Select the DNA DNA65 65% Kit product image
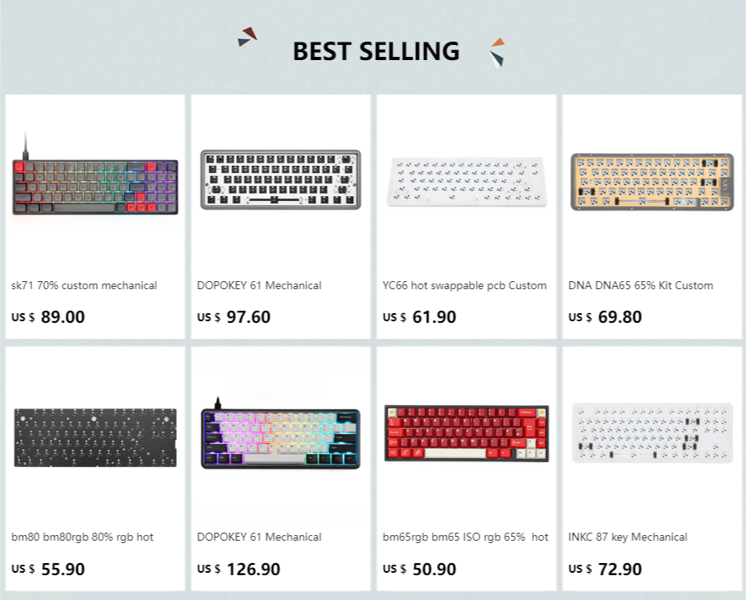746x600 pixels. [x=652, y=180]
